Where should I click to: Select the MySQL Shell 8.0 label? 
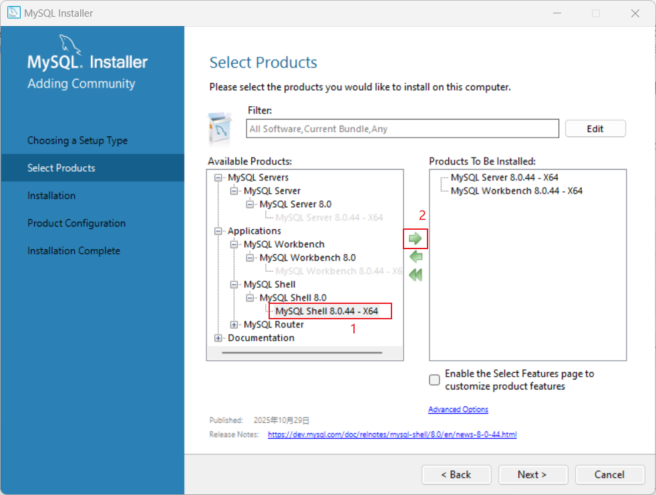click(293, 297)
